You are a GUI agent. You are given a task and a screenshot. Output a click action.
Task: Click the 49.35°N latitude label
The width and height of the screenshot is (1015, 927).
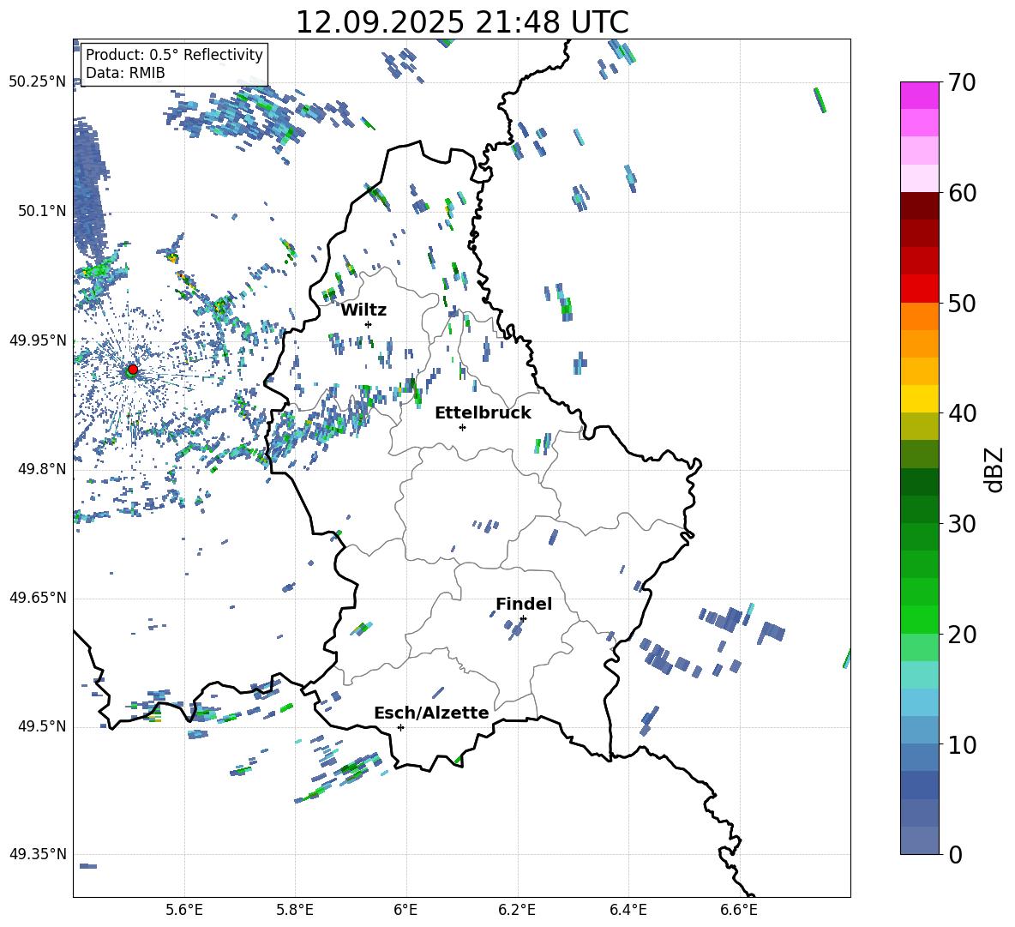coord(38,854)
